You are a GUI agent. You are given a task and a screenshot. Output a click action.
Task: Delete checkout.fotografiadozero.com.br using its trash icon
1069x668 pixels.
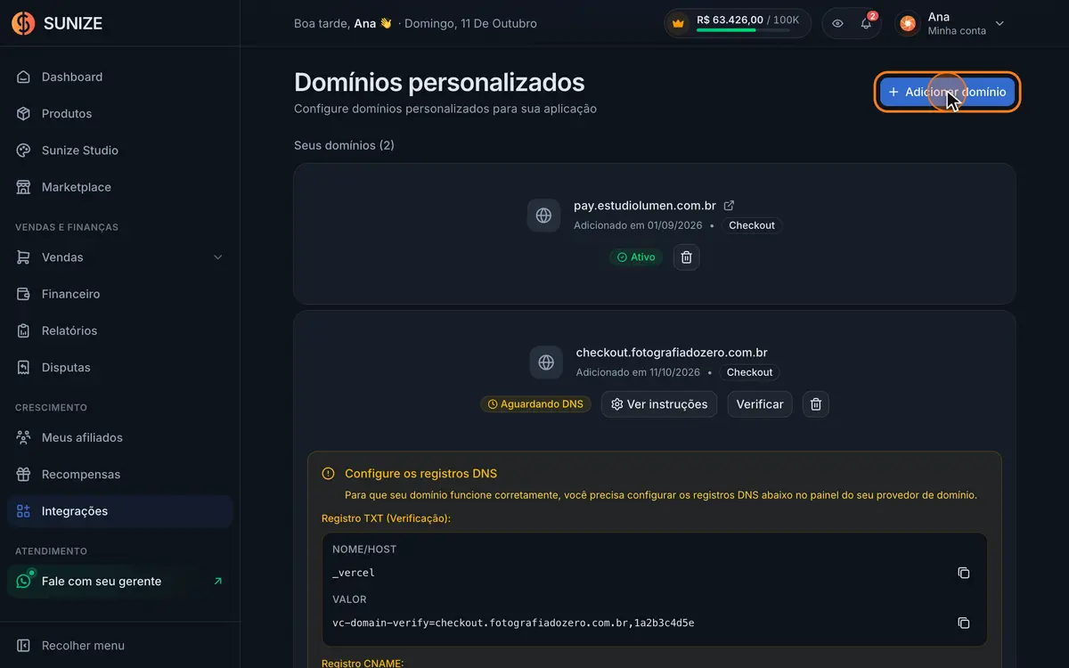click(815, 404)
